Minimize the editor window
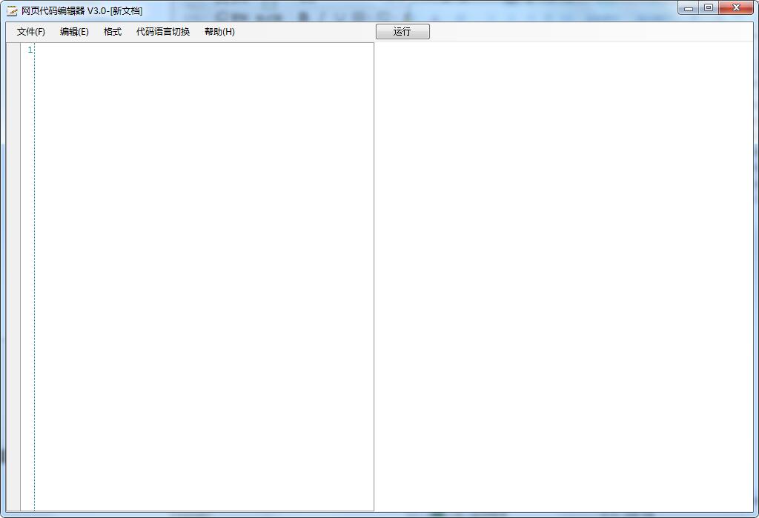Screen dimensions: 759x518 [x=688, y=7]
